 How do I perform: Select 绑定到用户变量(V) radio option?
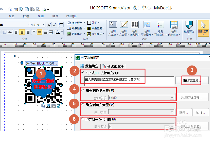click(x=83, y=105)
